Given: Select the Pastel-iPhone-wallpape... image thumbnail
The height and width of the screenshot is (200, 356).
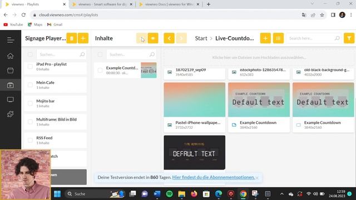Looking at the screenshot, I should pos(195,100).
